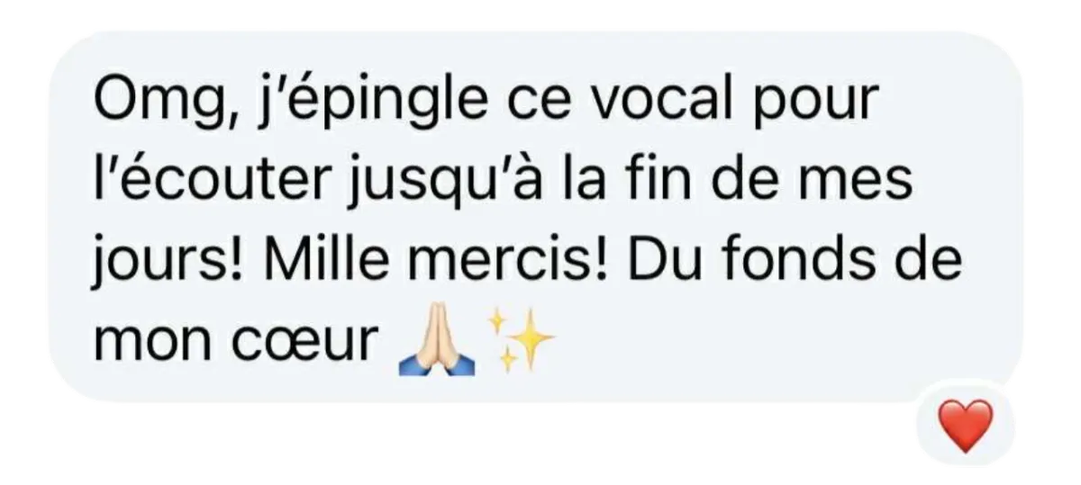1081x485 pixels.
Task: Click the sparkles emoji
Action: coord(522,341)
